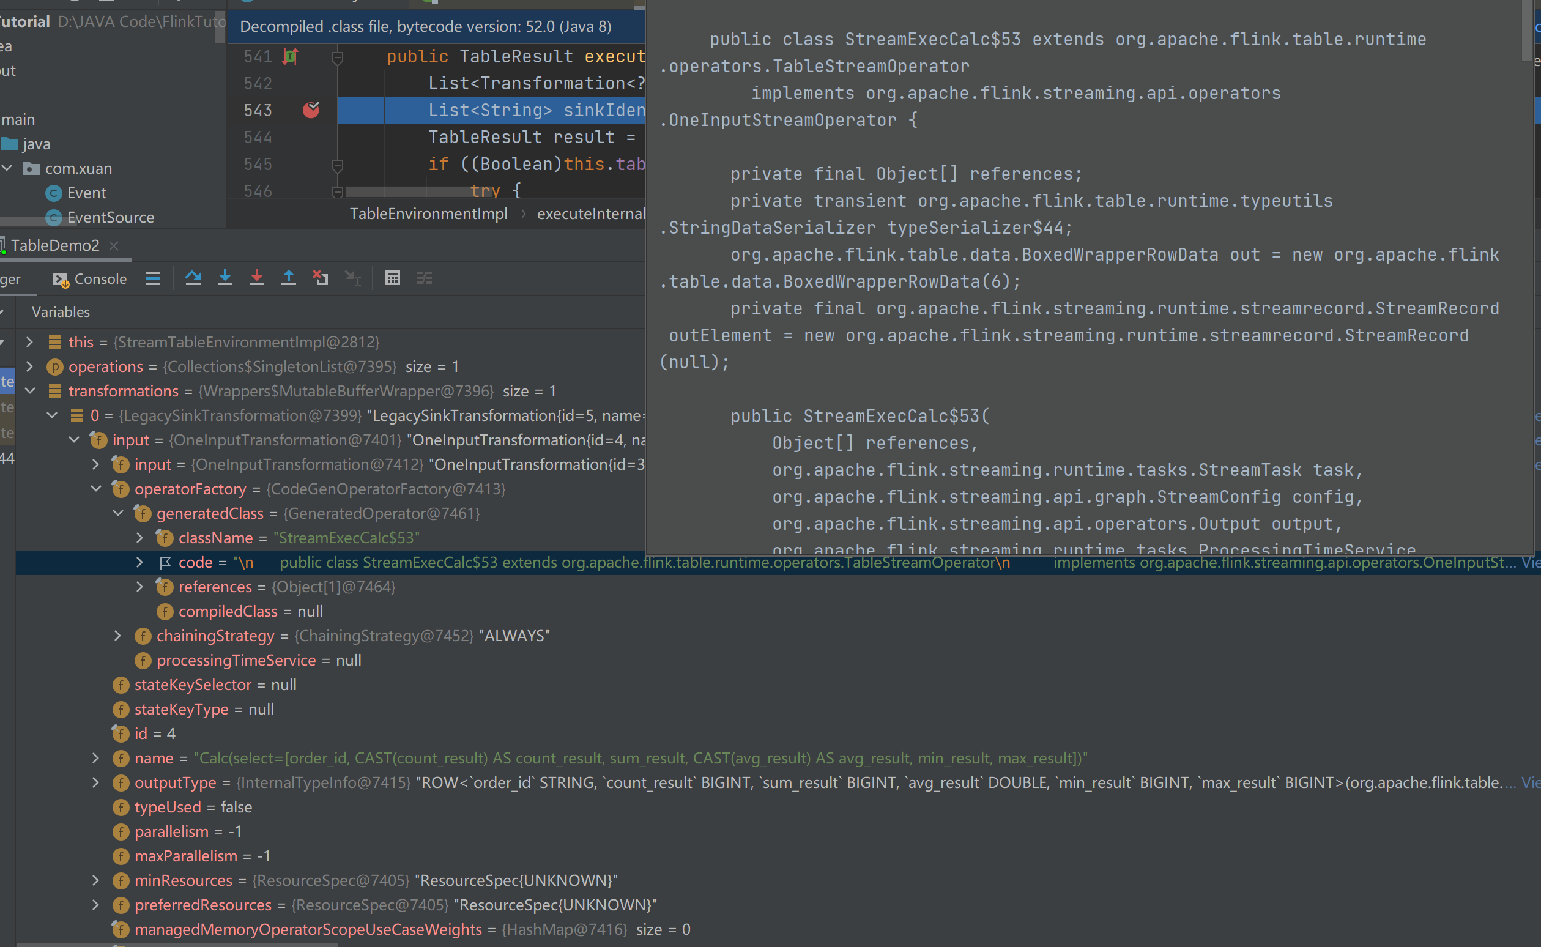Click the Step Over debugger icon
The width and height of the screenshot is (1541, 947).
[193, 278]
